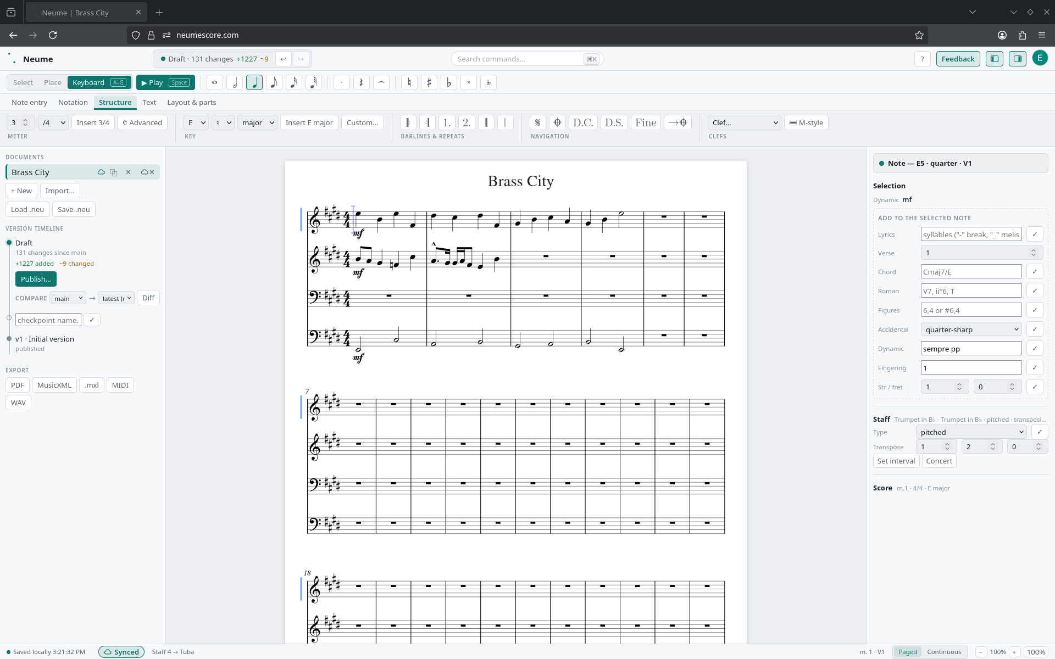Export score as MusicXML

[54, 386]
